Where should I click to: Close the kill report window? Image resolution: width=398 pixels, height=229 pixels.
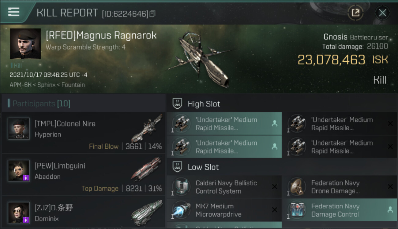point(382,13)
